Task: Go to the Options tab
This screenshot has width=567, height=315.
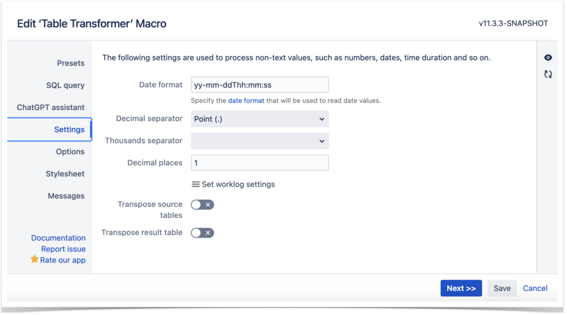Action: click(x=70, y=152)
